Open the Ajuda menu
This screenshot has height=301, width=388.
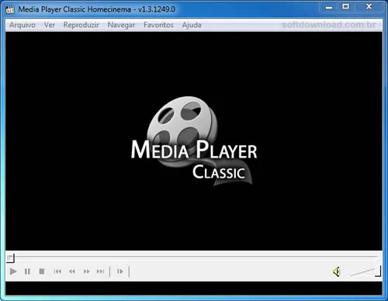point(192,25)
